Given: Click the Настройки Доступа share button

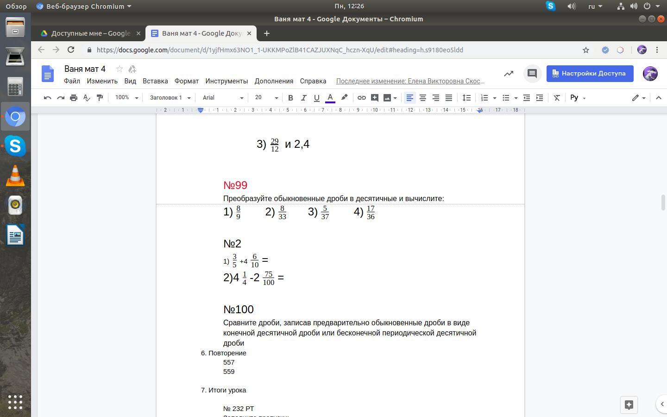Looking at the screenshot, I should point(590,74).
